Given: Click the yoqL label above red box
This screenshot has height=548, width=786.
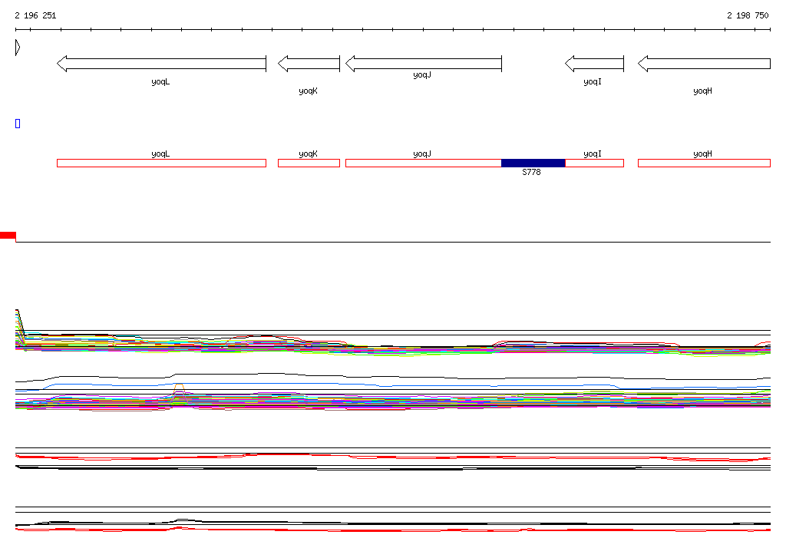Looking at the screenshot, I should tap(160, 154).
